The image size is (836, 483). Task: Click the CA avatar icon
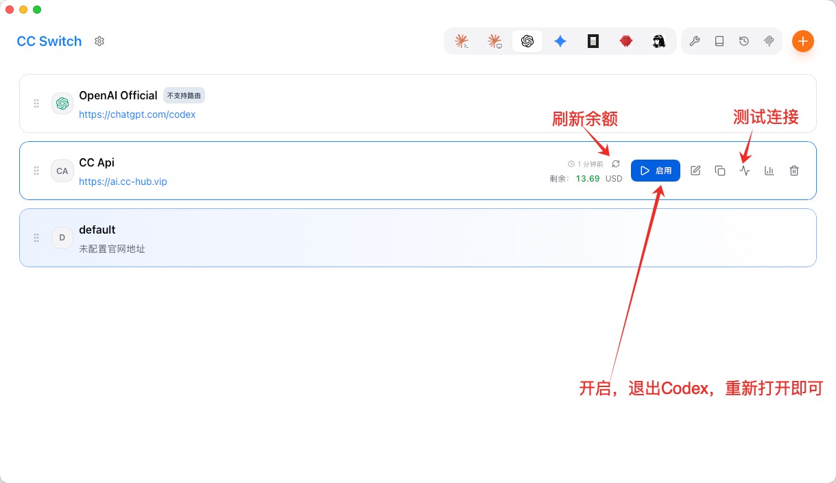[x=62, y=171]
